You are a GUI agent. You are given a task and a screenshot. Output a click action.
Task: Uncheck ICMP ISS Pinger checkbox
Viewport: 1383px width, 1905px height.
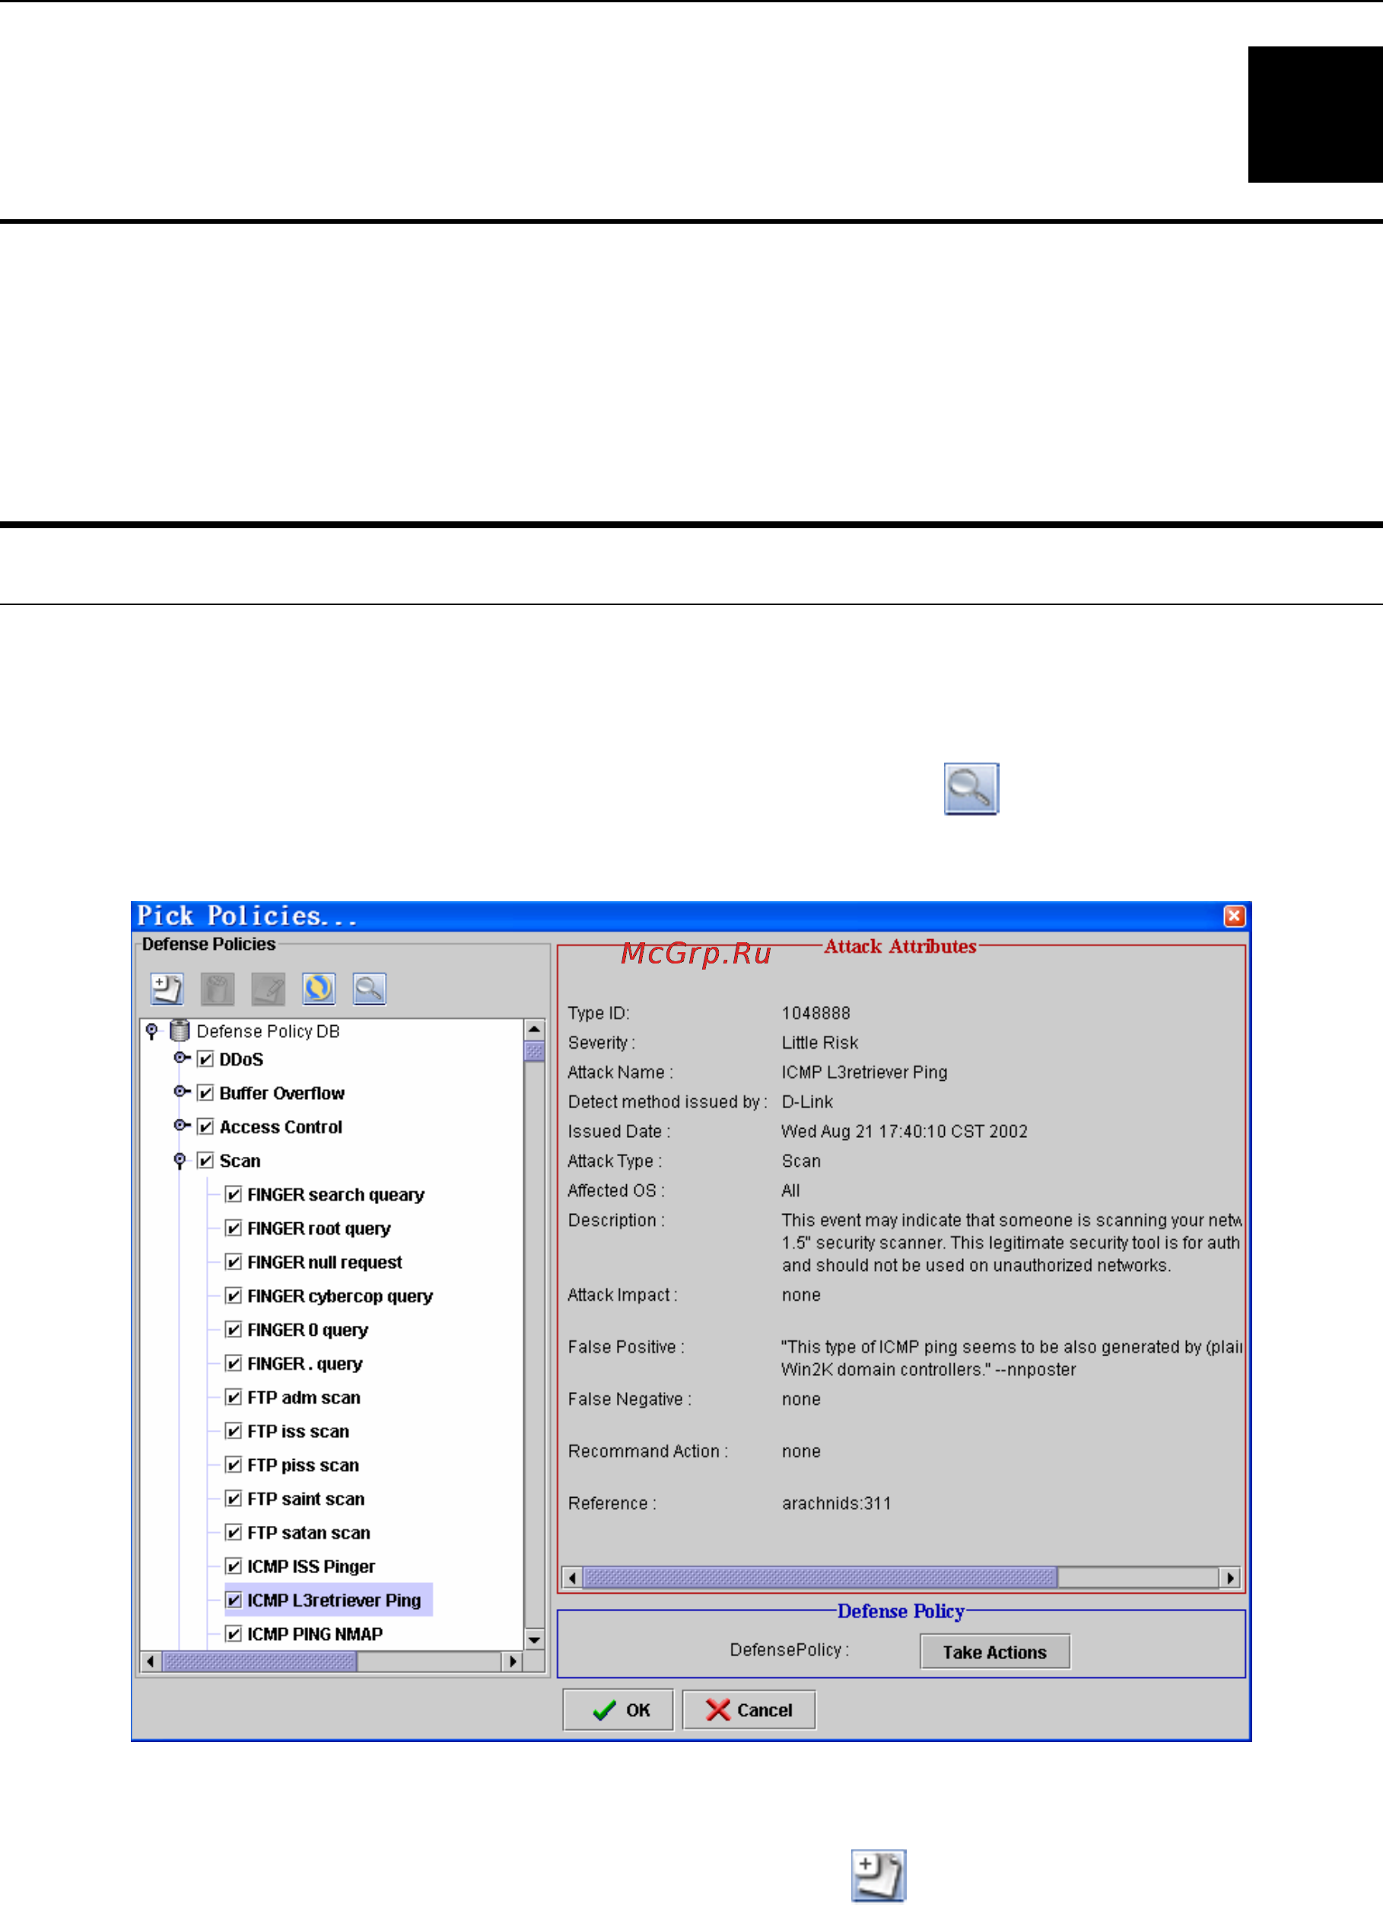234,1566
